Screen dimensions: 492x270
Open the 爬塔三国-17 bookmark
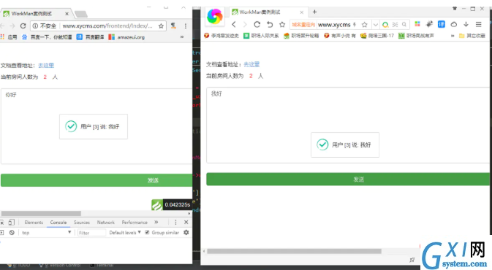(x=377, y=36)
